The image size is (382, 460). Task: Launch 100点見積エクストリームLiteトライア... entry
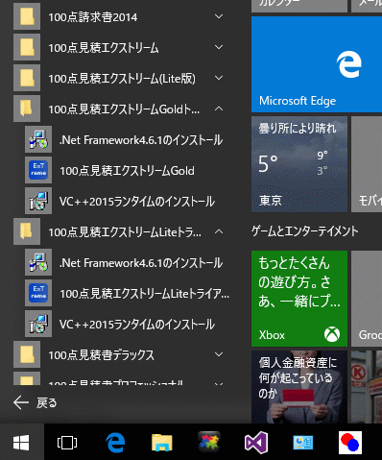pyautogui.click(x=144, y=294)
